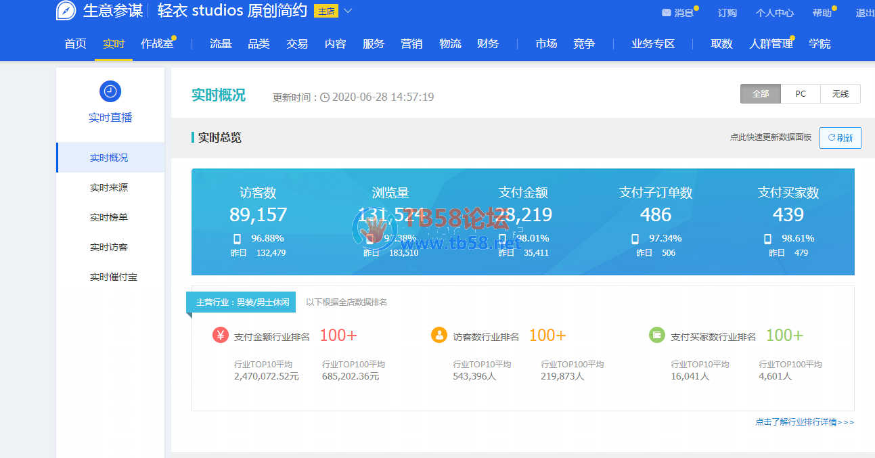Click the 实时直播 clock icon
The width and height of the screenshot is (875, 458).
tap(110, 91)
